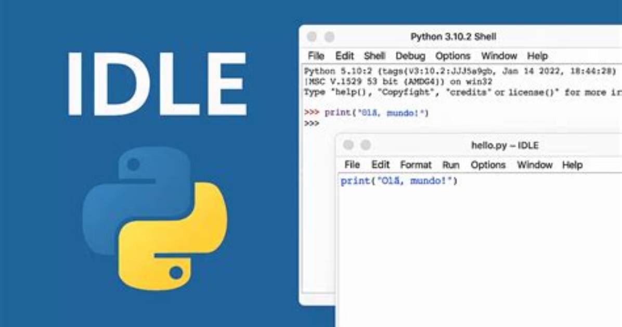Open Window menu in Python Shell window

499,56
